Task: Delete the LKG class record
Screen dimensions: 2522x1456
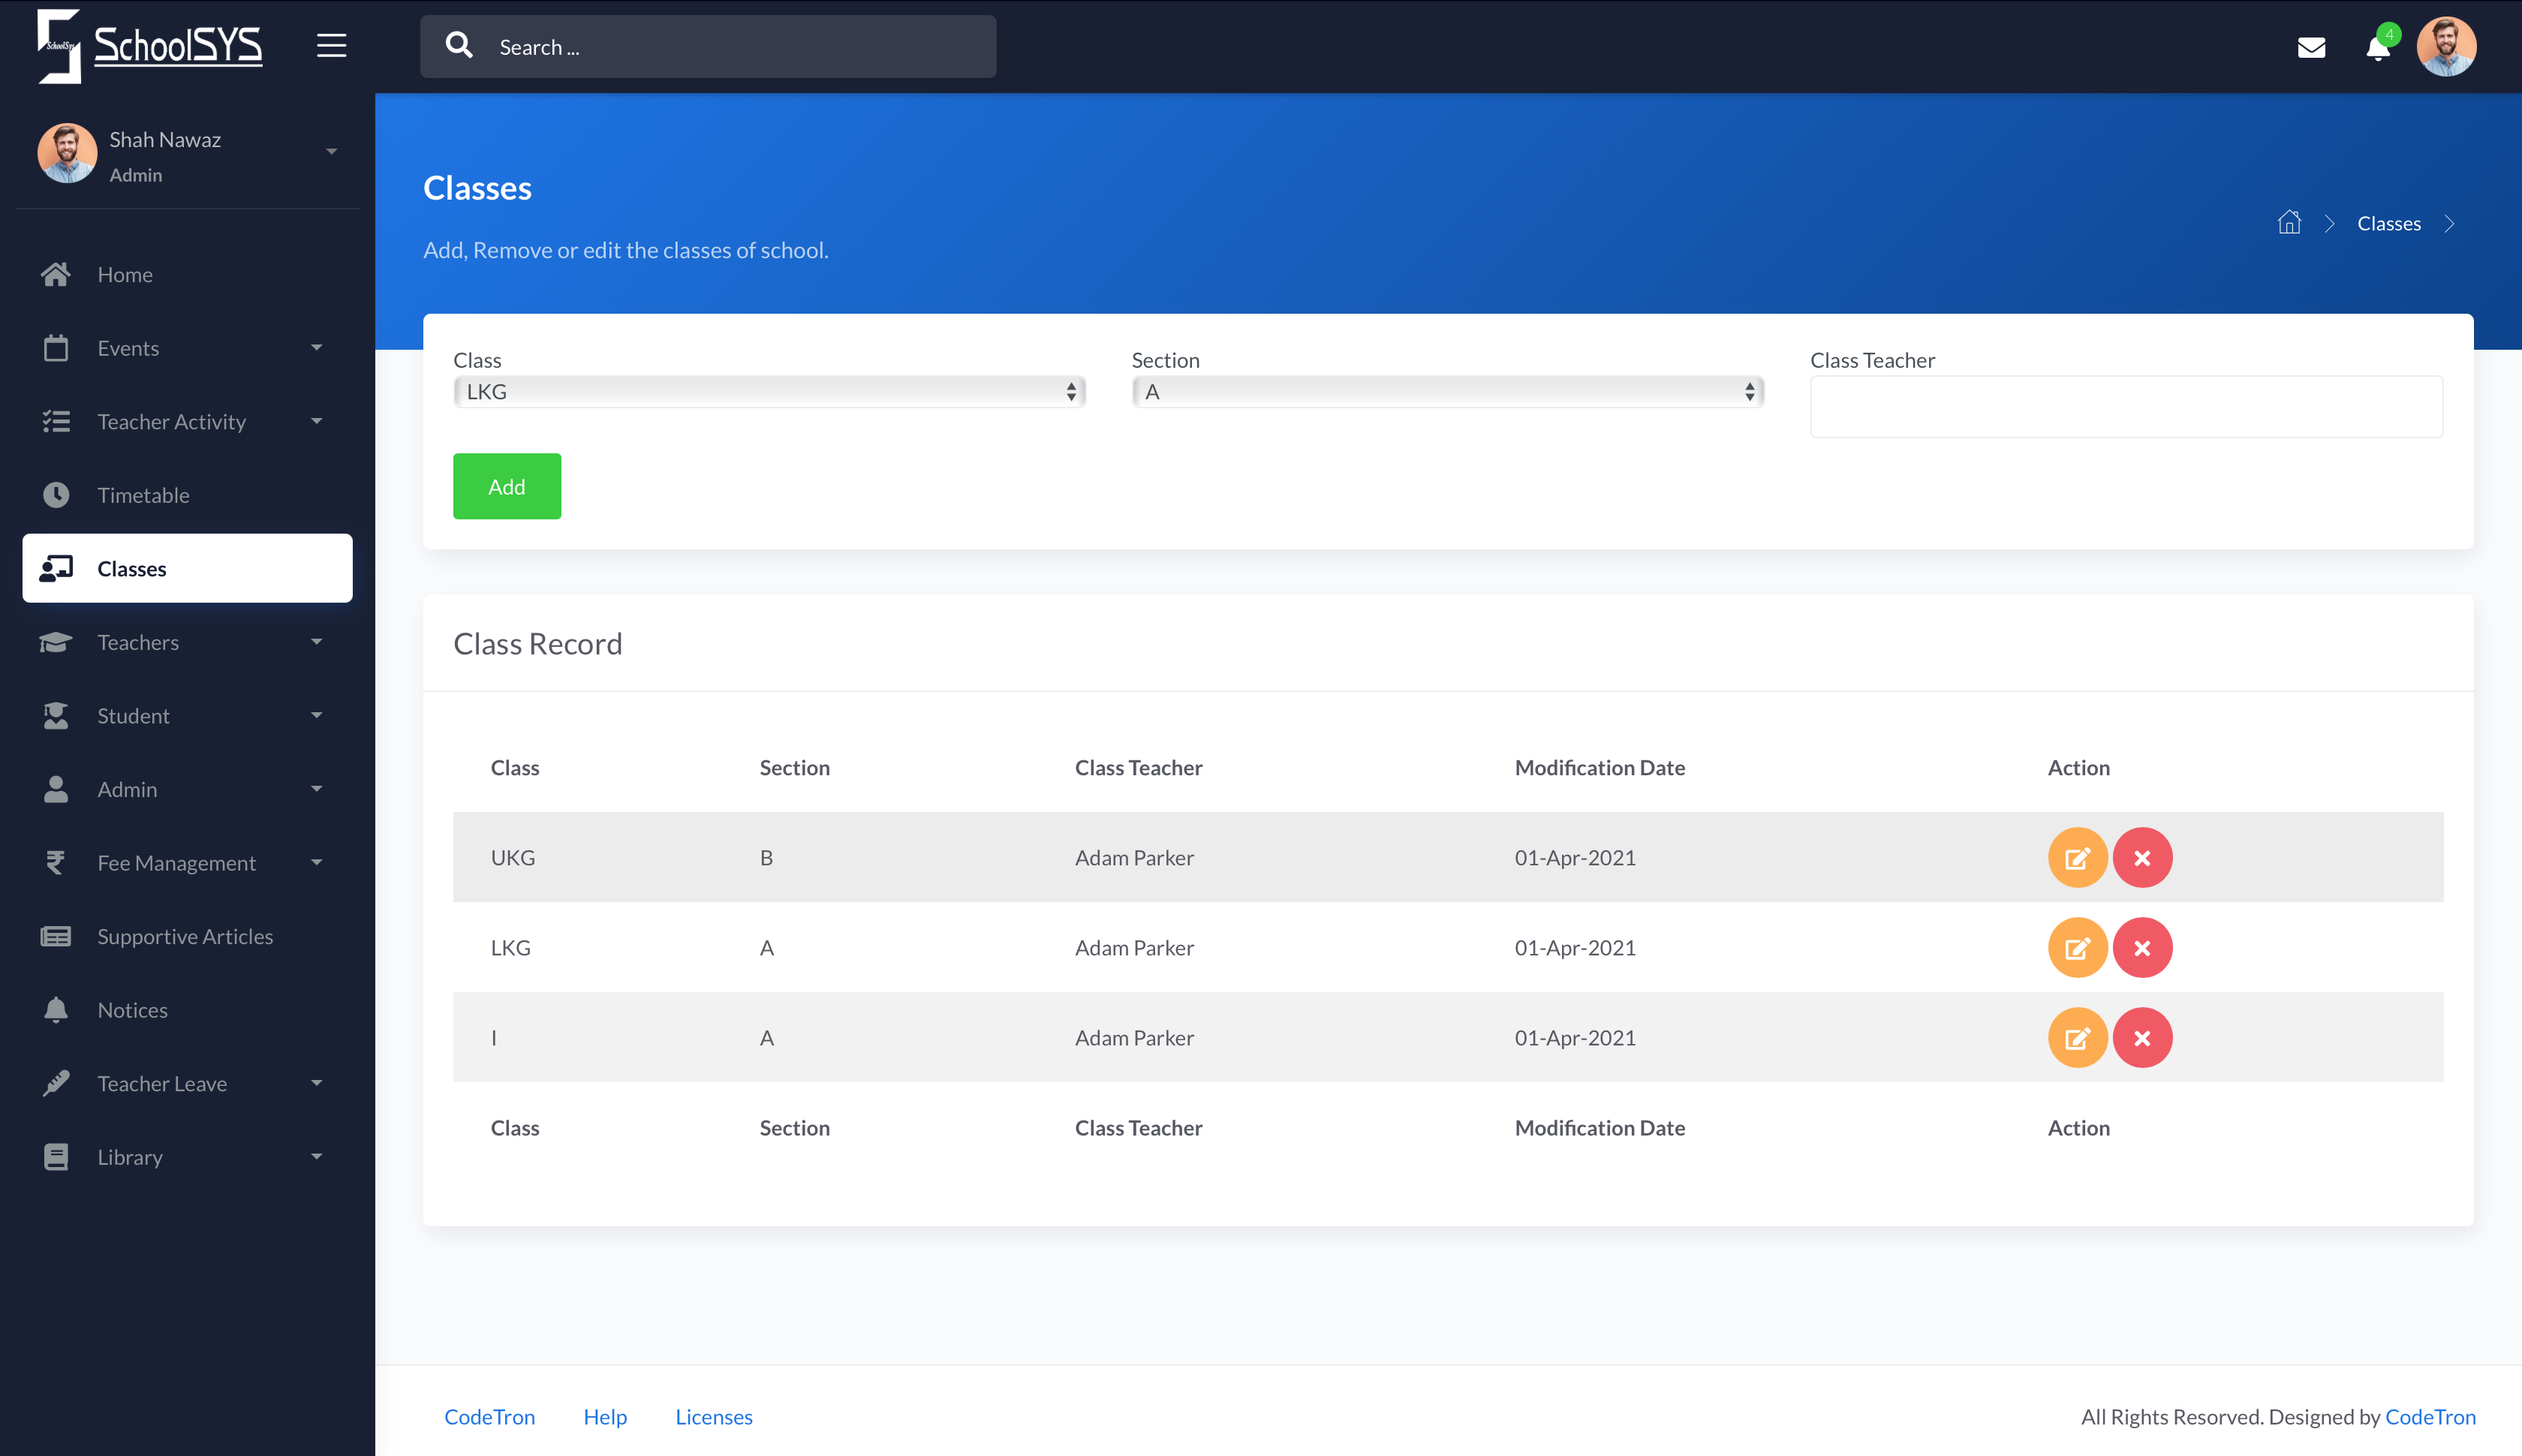Action: click(x=2142, y=948)
